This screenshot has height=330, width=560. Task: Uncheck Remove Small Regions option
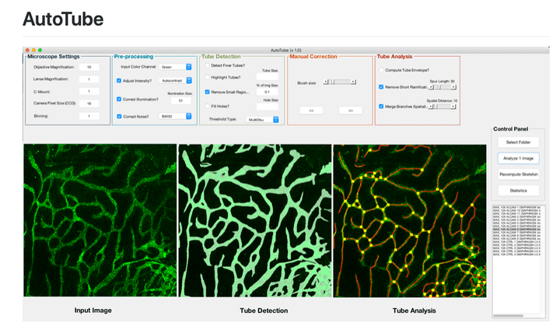click(x=207, y=92)
